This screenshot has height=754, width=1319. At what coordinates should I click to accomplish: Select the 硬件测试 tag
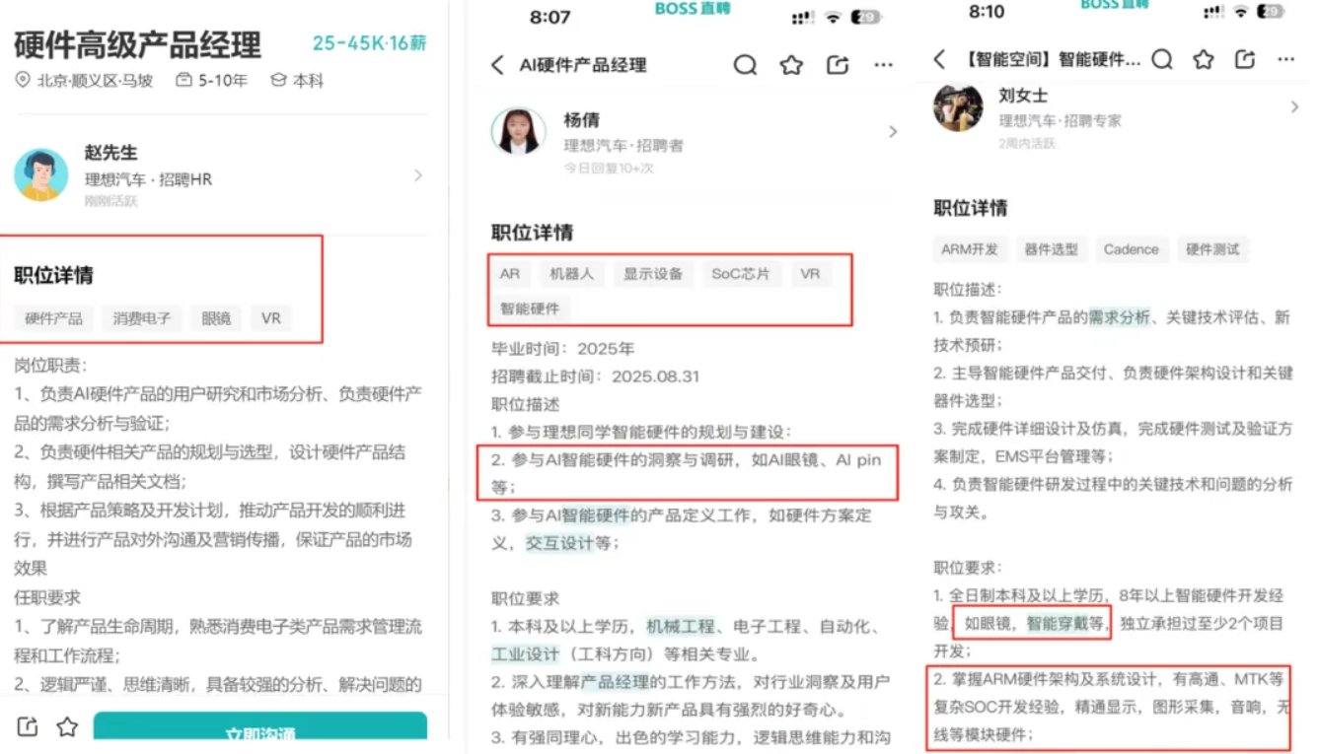[x=1212, y=249]
